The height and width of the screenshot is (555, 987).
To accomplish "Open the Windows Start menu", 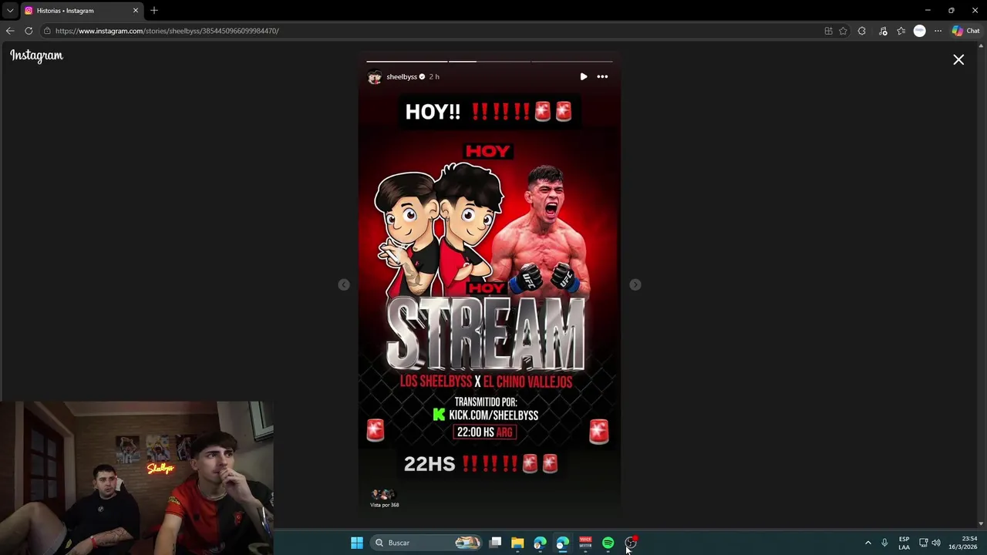I will pyautogui.click(x=357, y=543).
